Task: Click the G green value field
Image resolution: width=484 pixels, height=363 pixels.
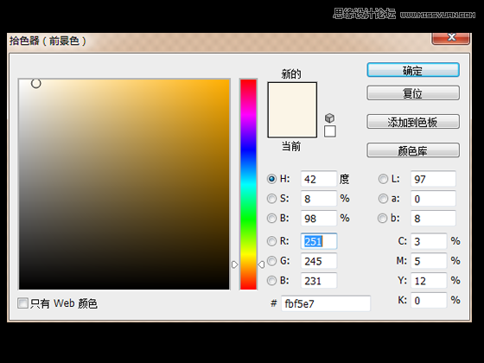Action: (319, 261)
